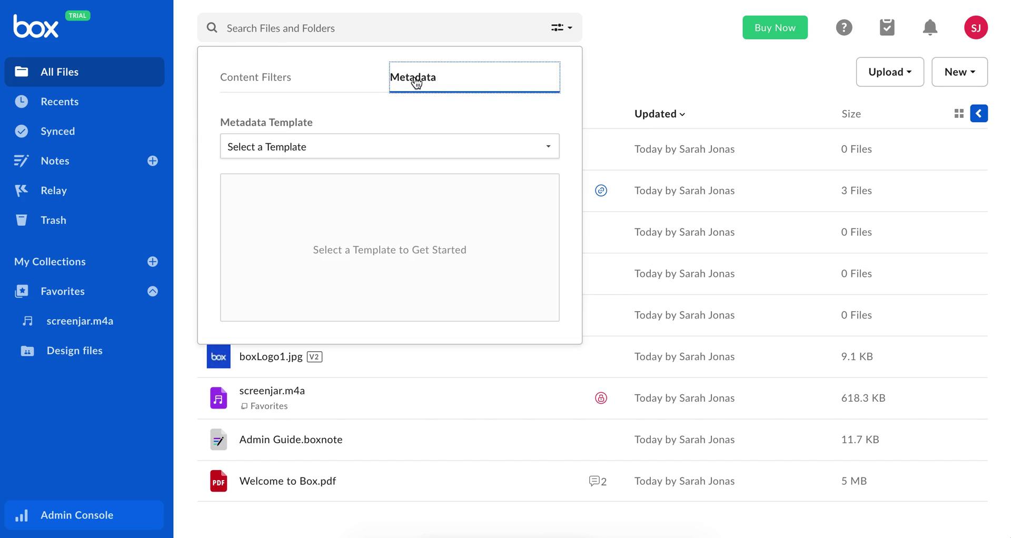The image size is (1011, 538).
Task: Collapse the Favorites collection
Action: (153, 291)
